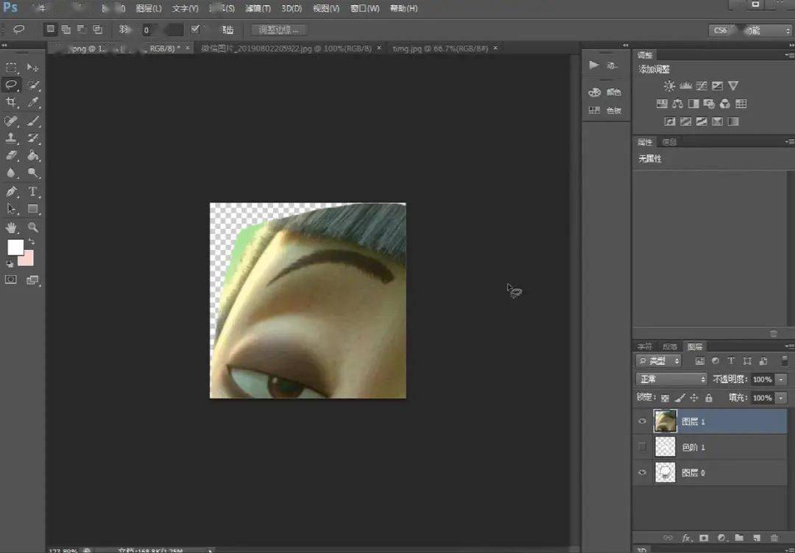Open the CS6 workspace switcher dropdown
Image resolution: width=795 pixels, height=553 pixels.
click(749, 30)
